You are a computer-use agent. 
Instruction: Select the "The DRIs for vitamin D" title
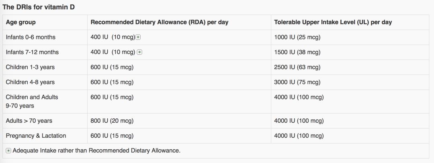point(39,7)
